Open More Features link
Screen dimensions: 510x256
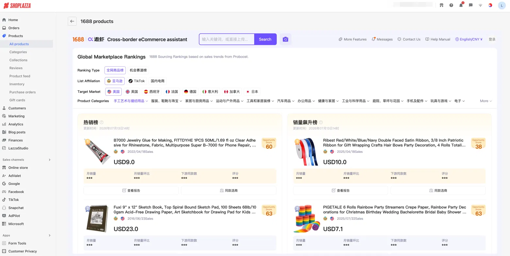pos(353,39)
